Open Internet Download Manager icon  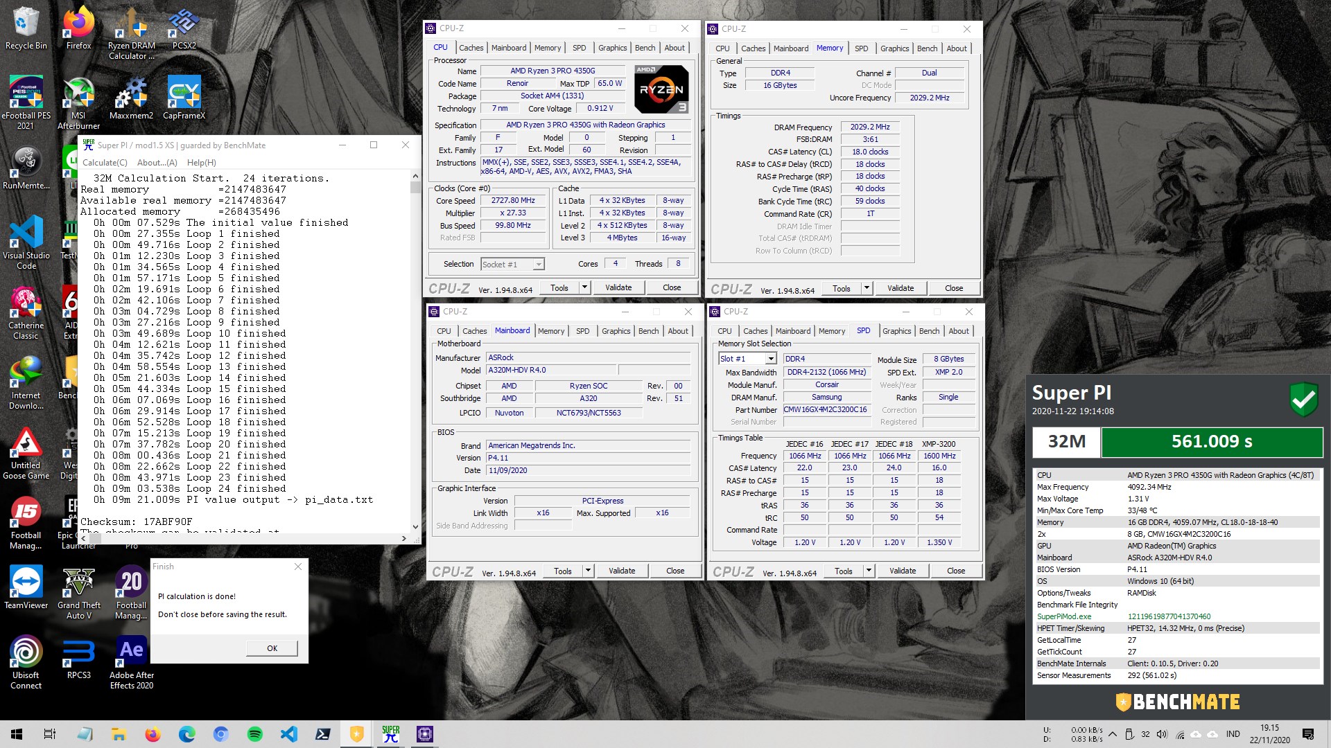26,383
